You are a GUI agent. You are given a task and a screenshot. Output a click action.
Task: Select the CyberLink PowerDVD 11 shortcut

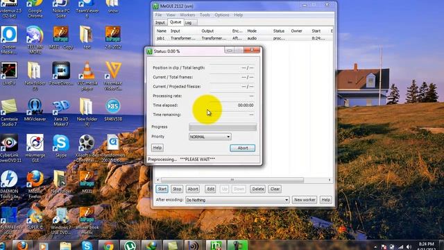point(9,148)
